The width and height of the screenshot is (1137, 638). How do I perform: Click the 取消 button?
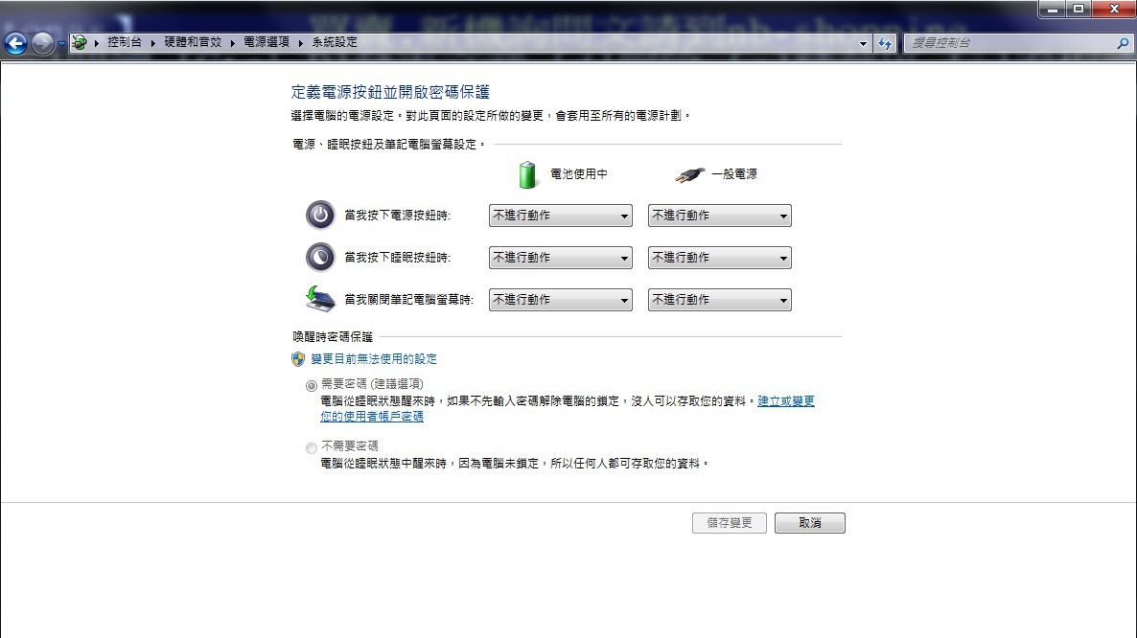[x=809, y=523]
